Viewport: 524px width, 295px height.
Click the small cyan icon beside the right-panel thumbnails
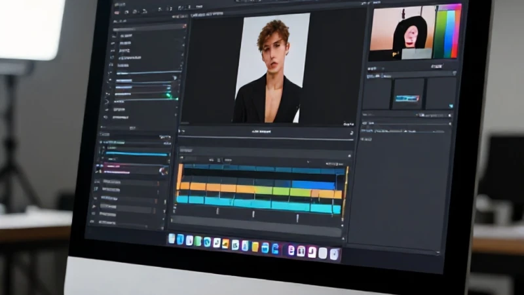[451, 106]
